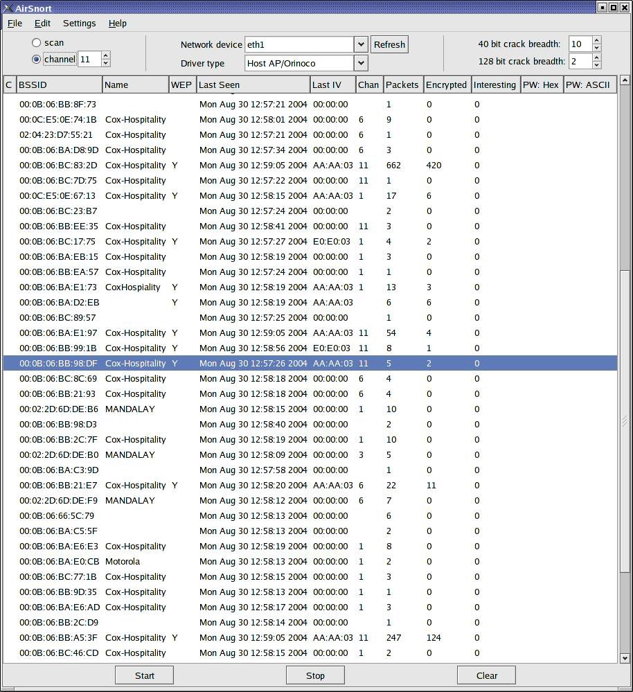Clear the network list

coord(486,675)
